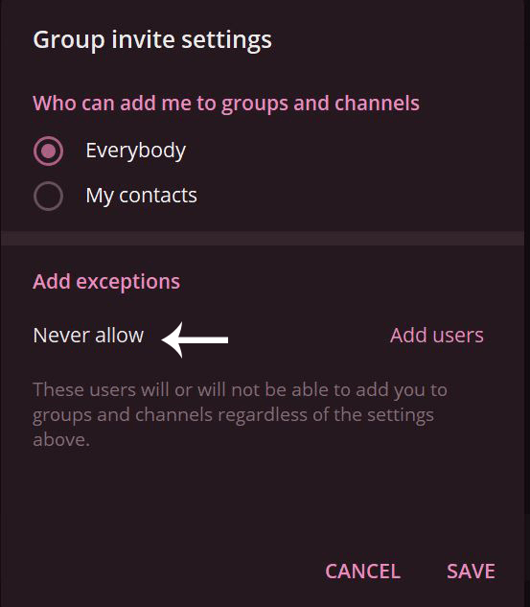The height and width of the screenshot is (607, 530).
Task: Click the My contacts option label
Action: click(x=141, y=196)
